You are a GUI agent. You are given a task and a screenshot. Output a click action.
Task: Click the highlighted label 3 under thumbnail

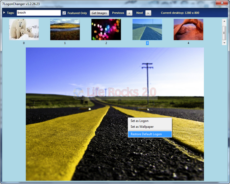pyautogui.click(x=147, y=43)
